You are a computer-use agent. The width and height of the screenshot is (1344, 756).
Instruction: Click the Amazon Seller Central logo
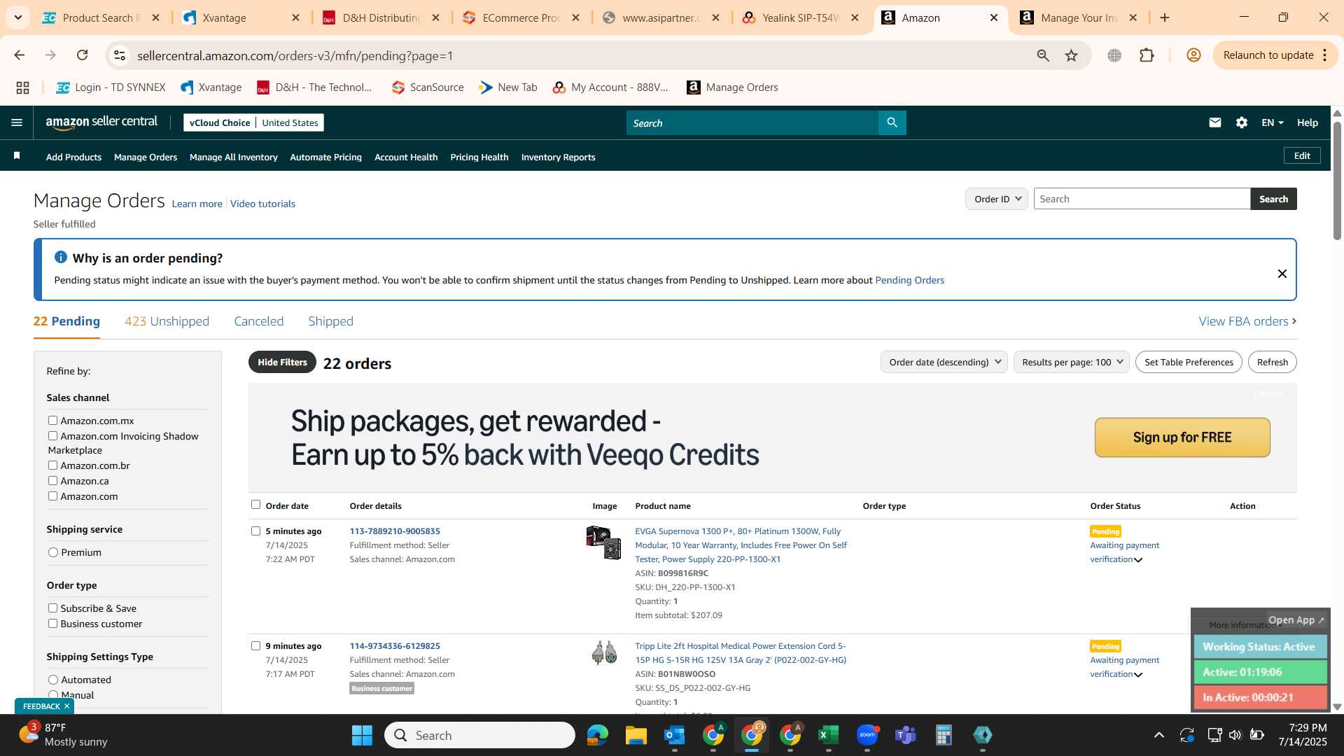coord(102,122)
